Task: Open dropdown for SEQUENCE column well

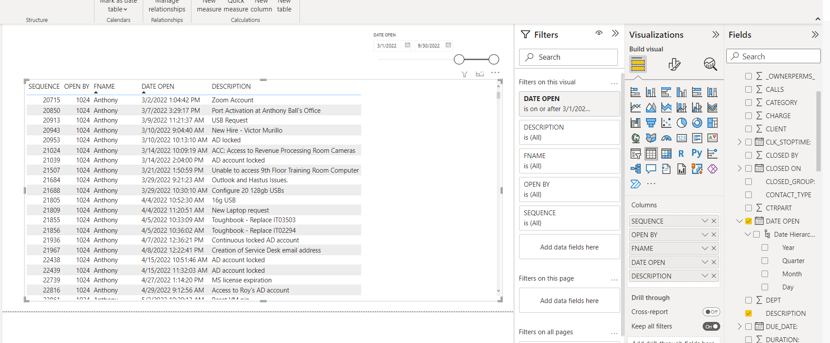Action: click(705, 221)
